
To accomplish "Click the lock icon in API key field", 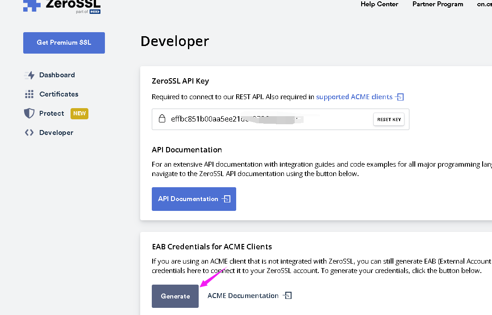I will pyautogui.click(x=162, y=119).
